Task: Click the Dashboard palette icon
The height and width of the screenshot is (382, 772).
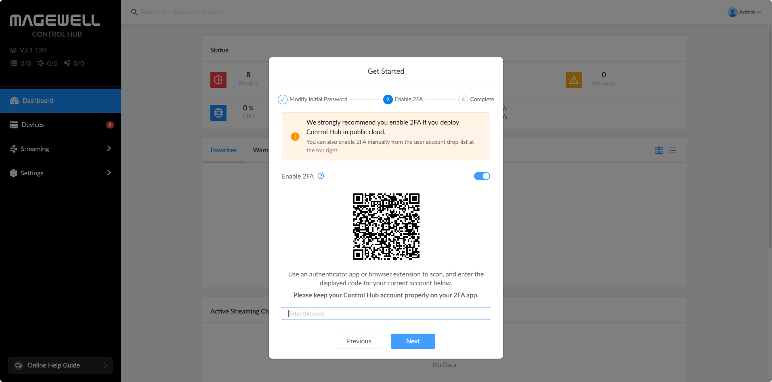Action: 15,101
